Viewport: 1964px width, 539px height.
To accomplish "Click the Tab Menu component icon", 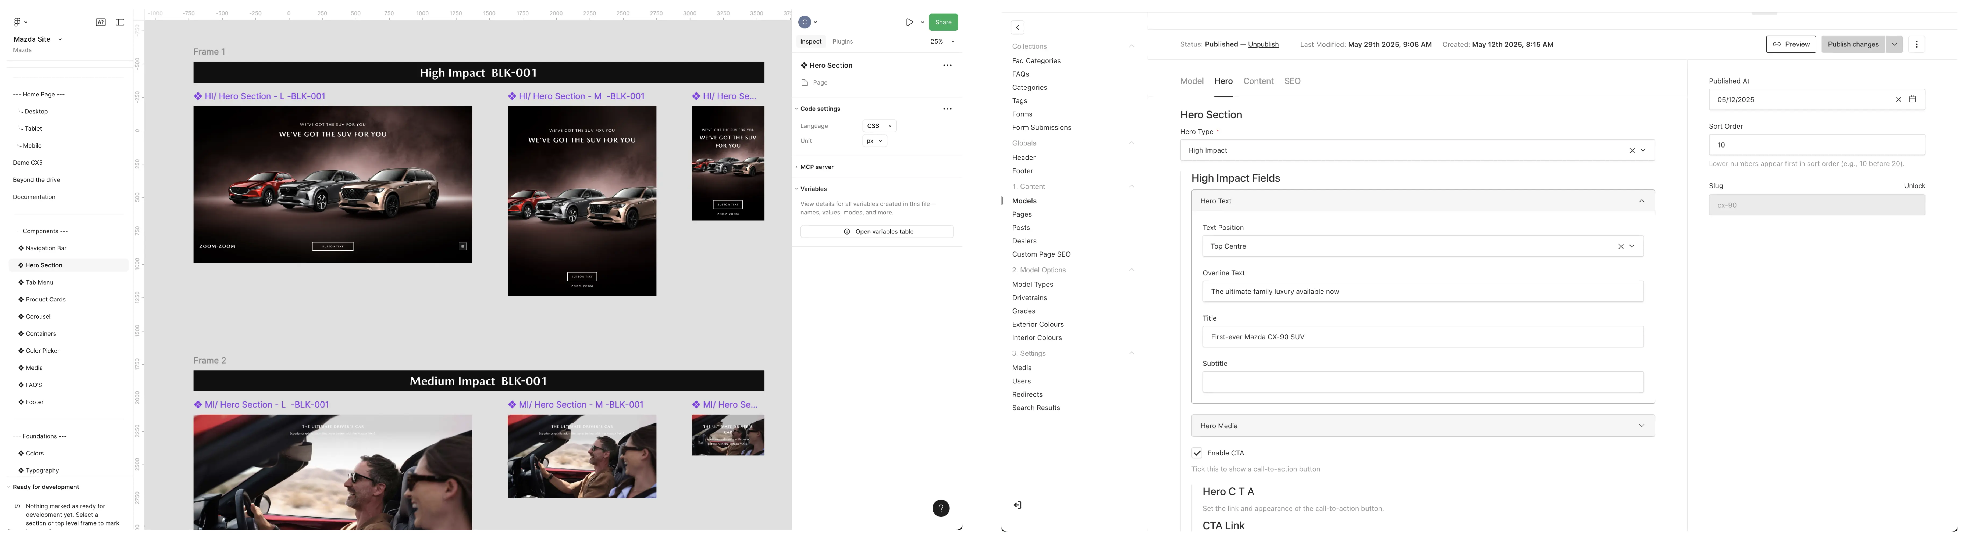I will pyautogui.click(x=21, y=283).
